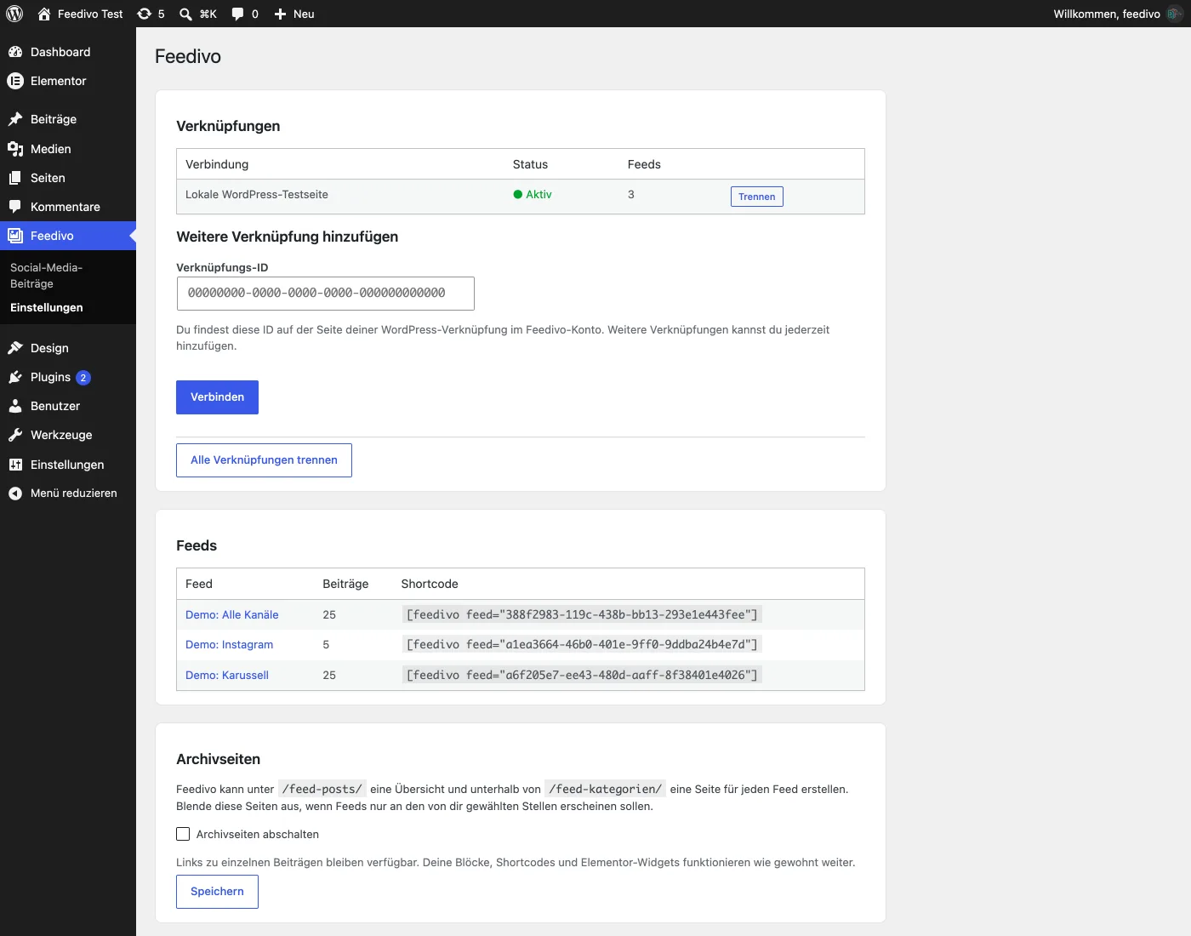
Task: Click the Werkzeuge wrench icon
Action: click(15, 435)
